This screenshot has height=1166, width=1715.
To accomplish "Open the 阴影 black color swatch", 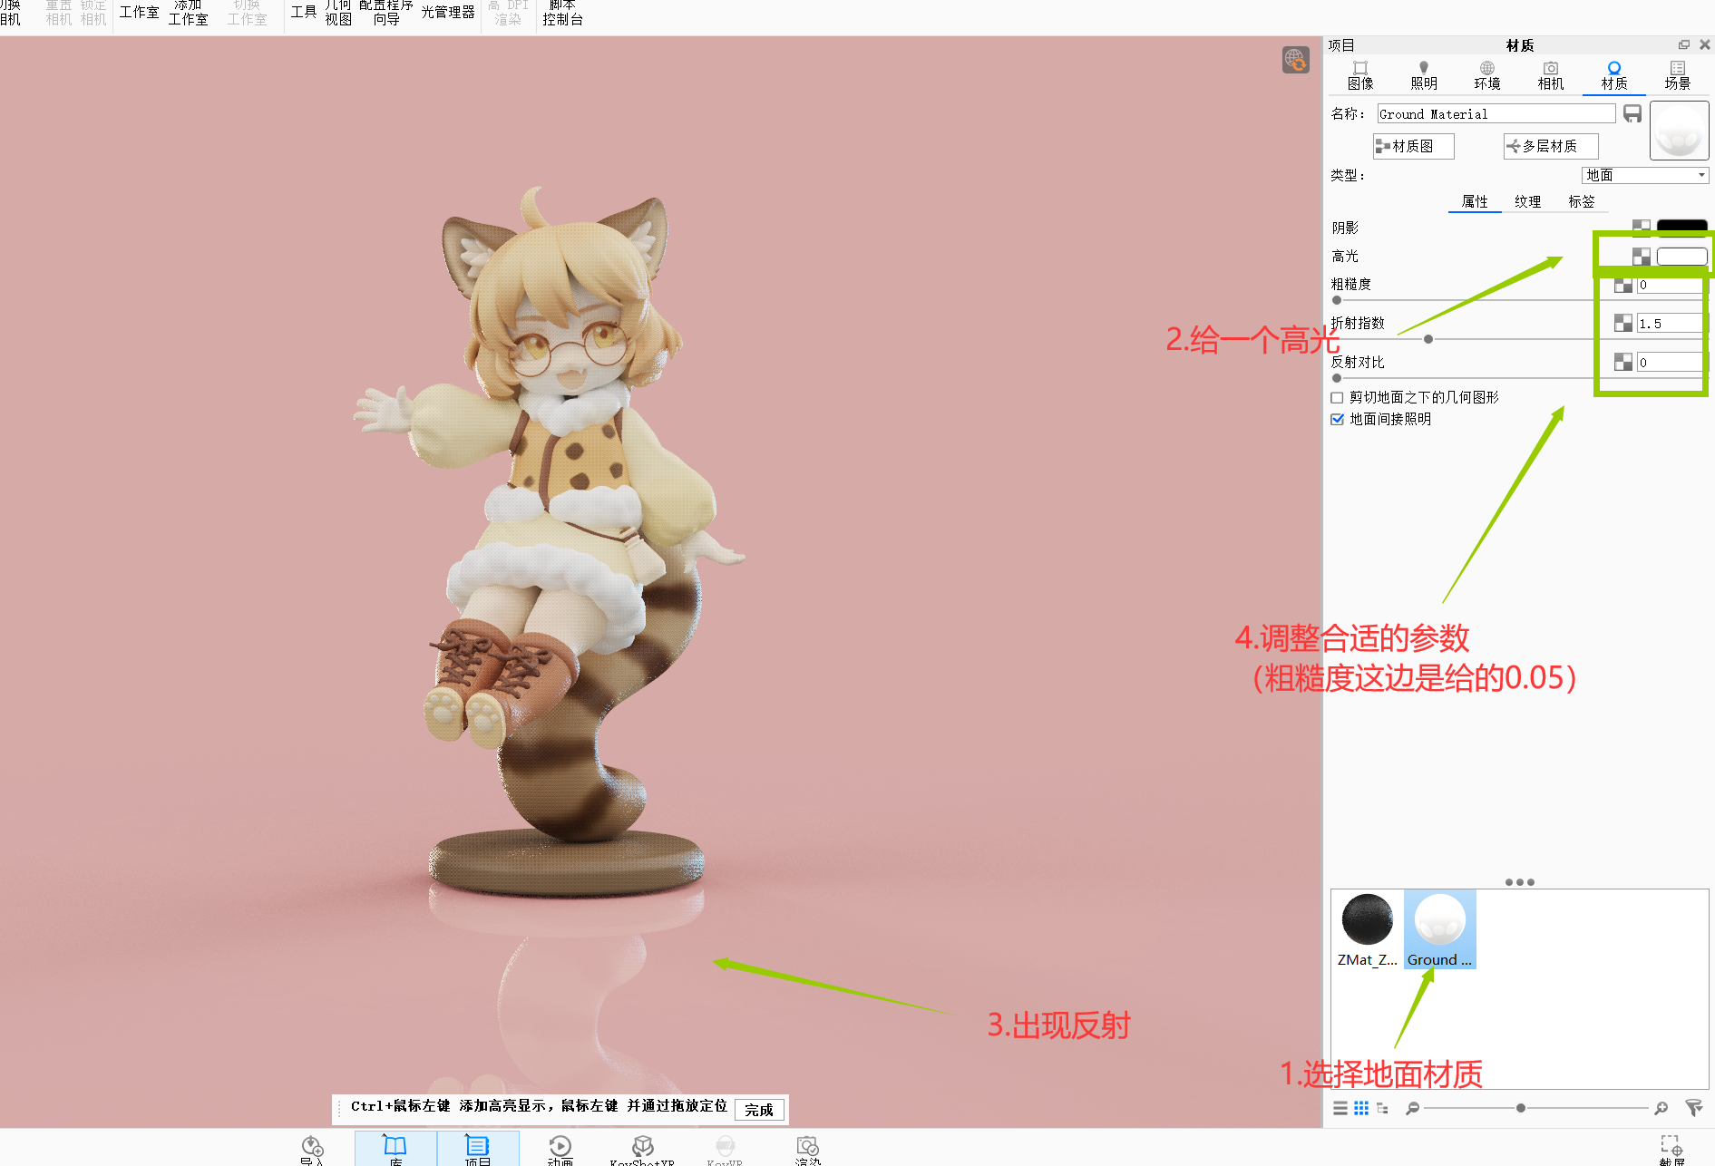I will (1682, 226).
